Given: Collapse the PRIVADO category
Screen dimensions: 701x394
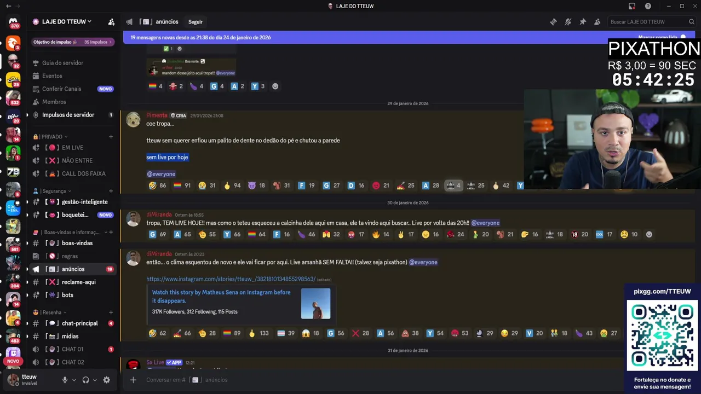Looking at the screenshot, I should click(50, 137).
